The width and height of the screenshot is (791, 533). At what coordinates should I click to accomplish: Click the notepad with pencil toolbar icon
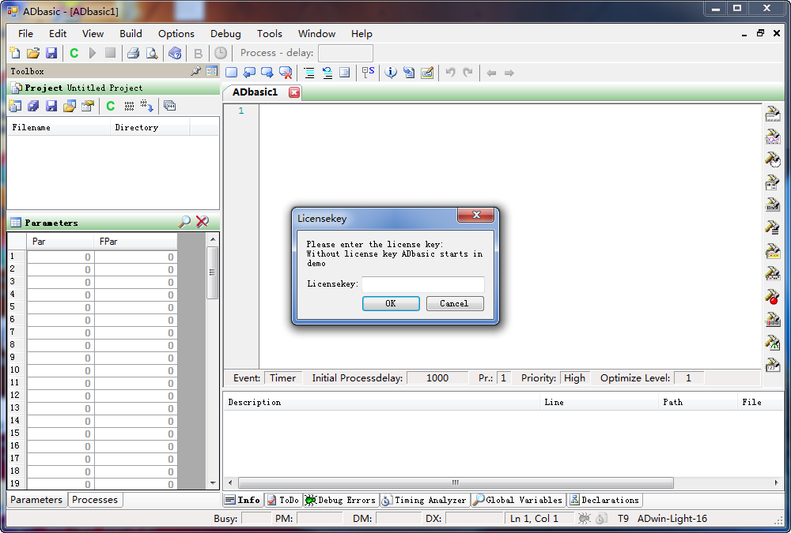pos(427,73)
